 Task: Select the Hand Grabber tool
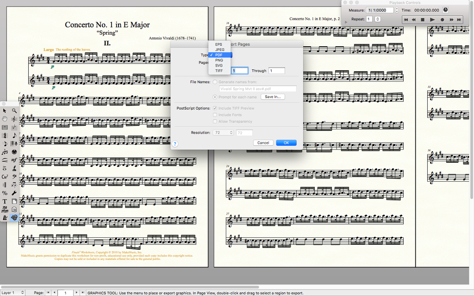click(x=5, y=119)
